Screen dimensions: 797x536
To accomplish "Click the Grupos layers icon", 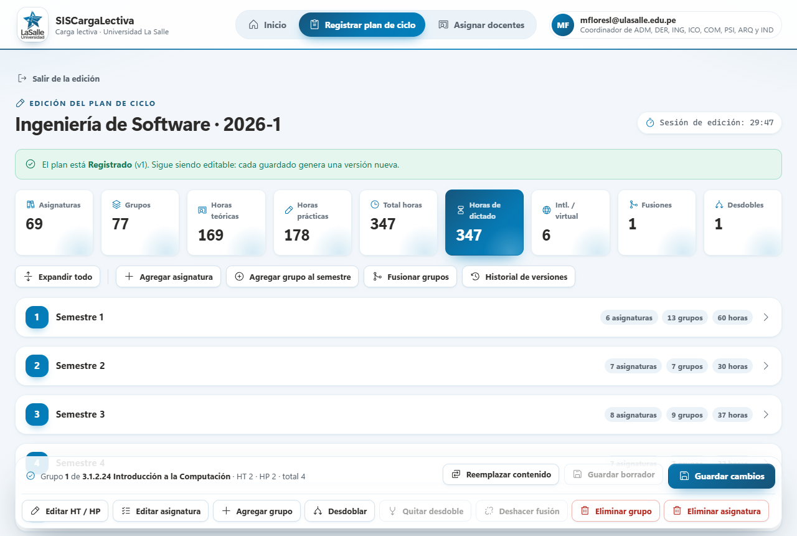I will [x=116, y=205].
